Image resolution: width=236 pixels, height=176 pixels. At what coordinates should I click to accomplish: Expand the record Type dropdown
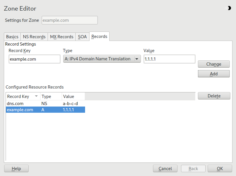point(102,59)
